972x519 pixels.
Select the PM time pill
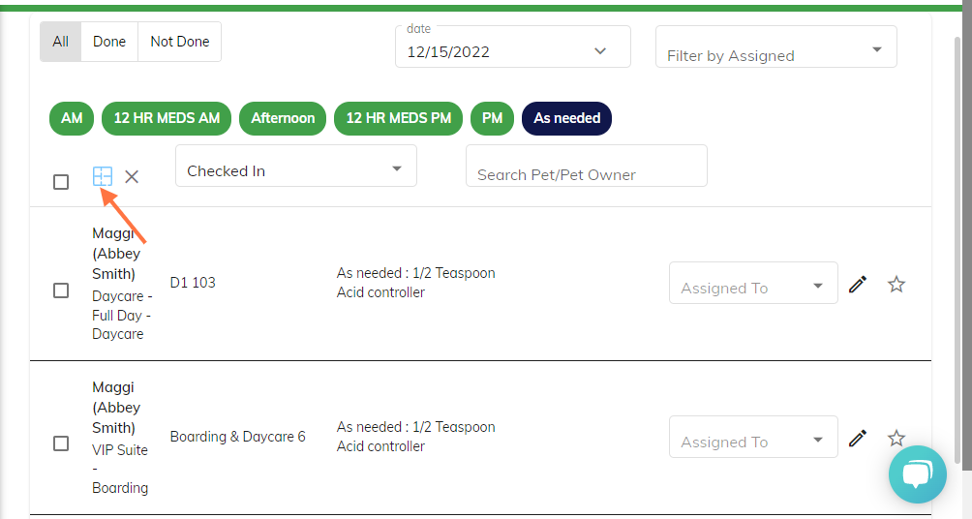(492, 118)
